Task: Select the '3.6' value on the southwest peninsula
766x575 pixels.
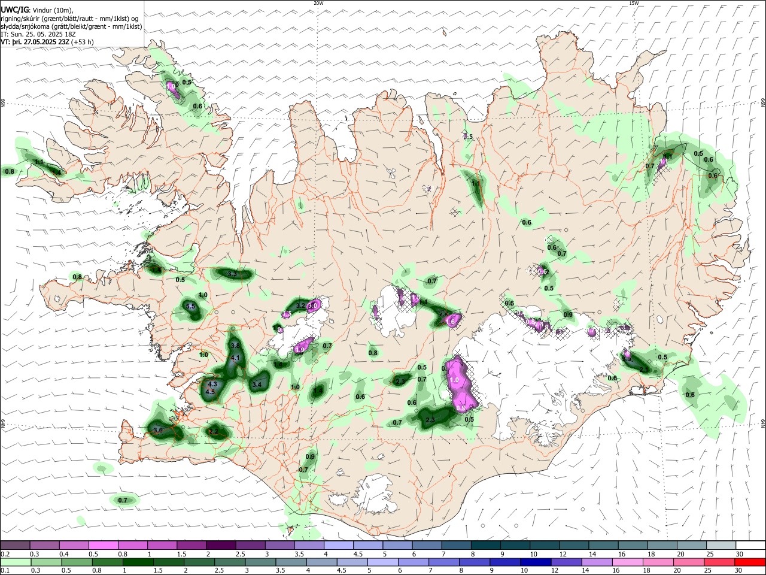Action: pyautogui.click(x=158, y=430)
